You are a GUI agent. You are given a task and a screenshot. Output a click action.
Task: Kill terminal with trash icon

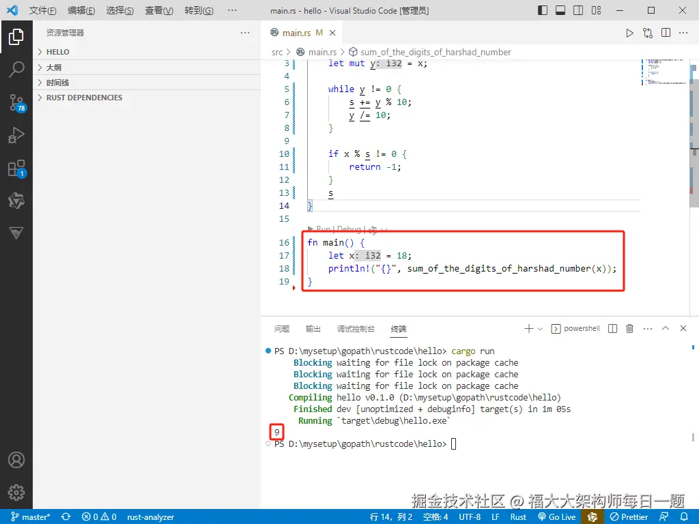click(629, 328)
